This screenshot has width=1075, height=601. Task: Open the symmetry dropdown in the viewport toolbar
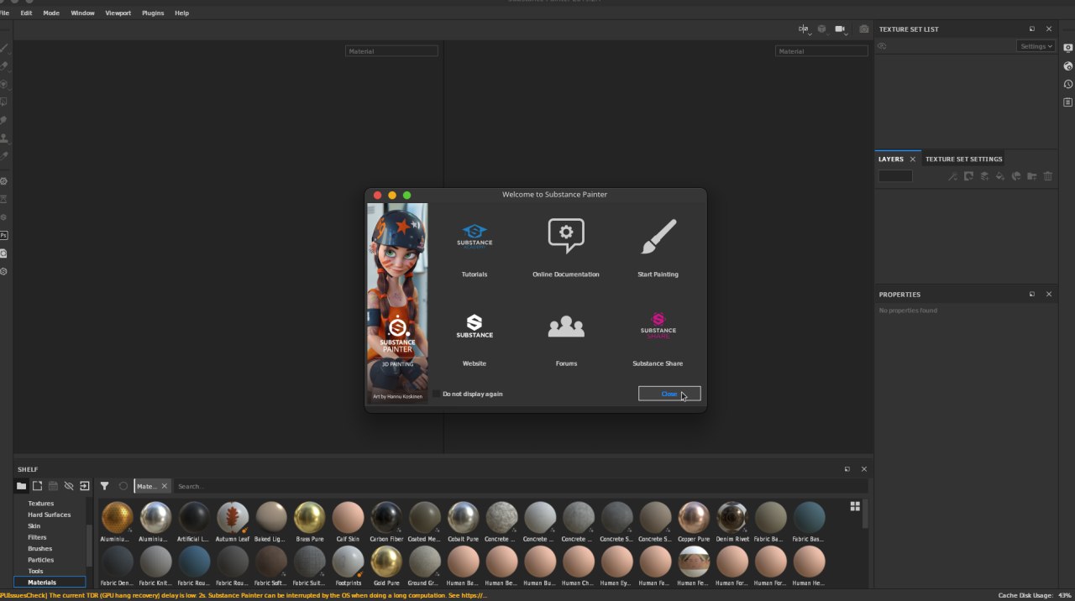[804, 30]
